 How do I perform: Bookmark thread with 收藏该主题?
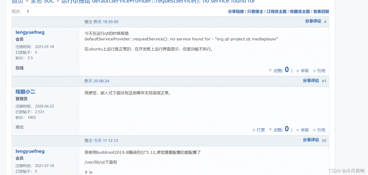300,12
